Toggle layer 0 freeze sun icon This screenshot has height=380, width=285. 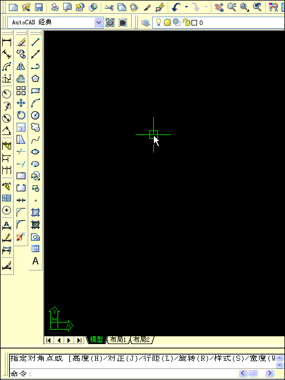pos(167,23)
